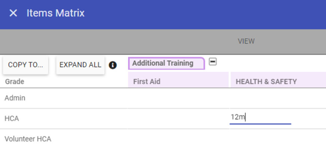Click the HCA Health & Safety input field
This screenshot has width=326, height=145.
point(260,118)
